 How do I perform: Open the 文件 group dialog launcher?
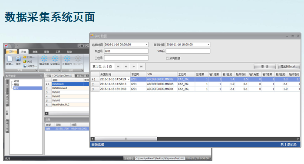36,70
